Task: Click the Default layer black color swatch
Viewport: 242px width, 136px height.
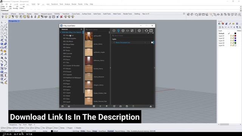Action: pos(235,34)
